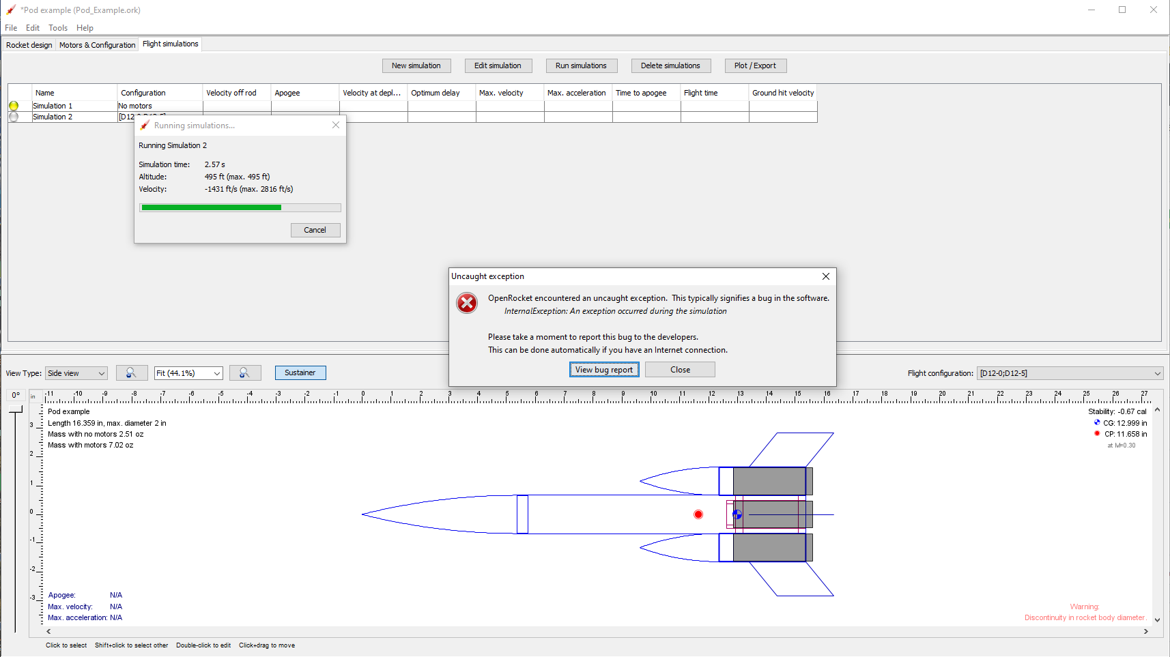The width and height of the screenshot is (1170, 657).
Task: Cancel the running simulation
Action: click(x=315, y=230)
